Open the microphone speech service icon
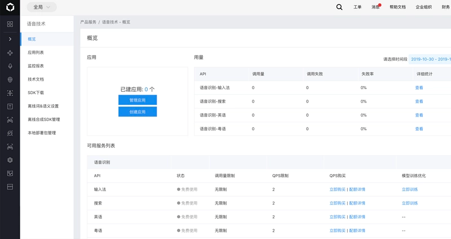 pos(10,66)
